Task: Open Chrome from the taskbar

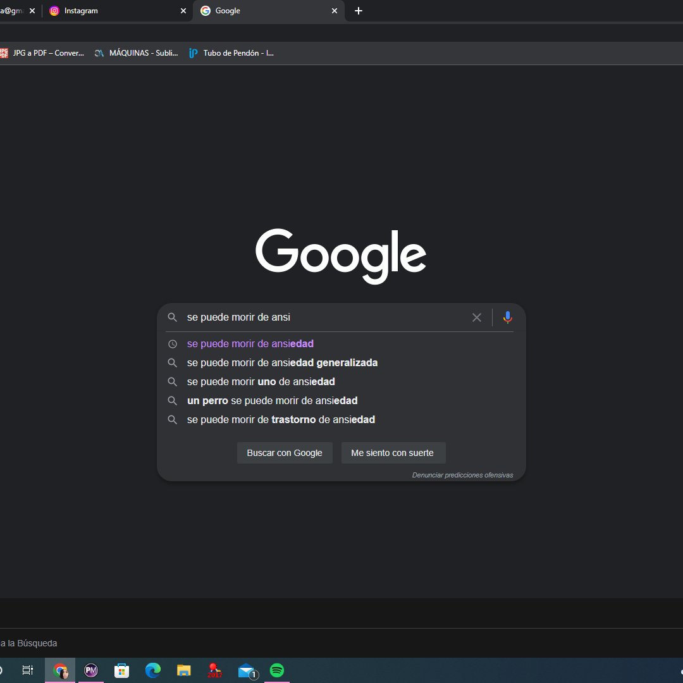Action: pyautogui.click(x=60, y=670)
